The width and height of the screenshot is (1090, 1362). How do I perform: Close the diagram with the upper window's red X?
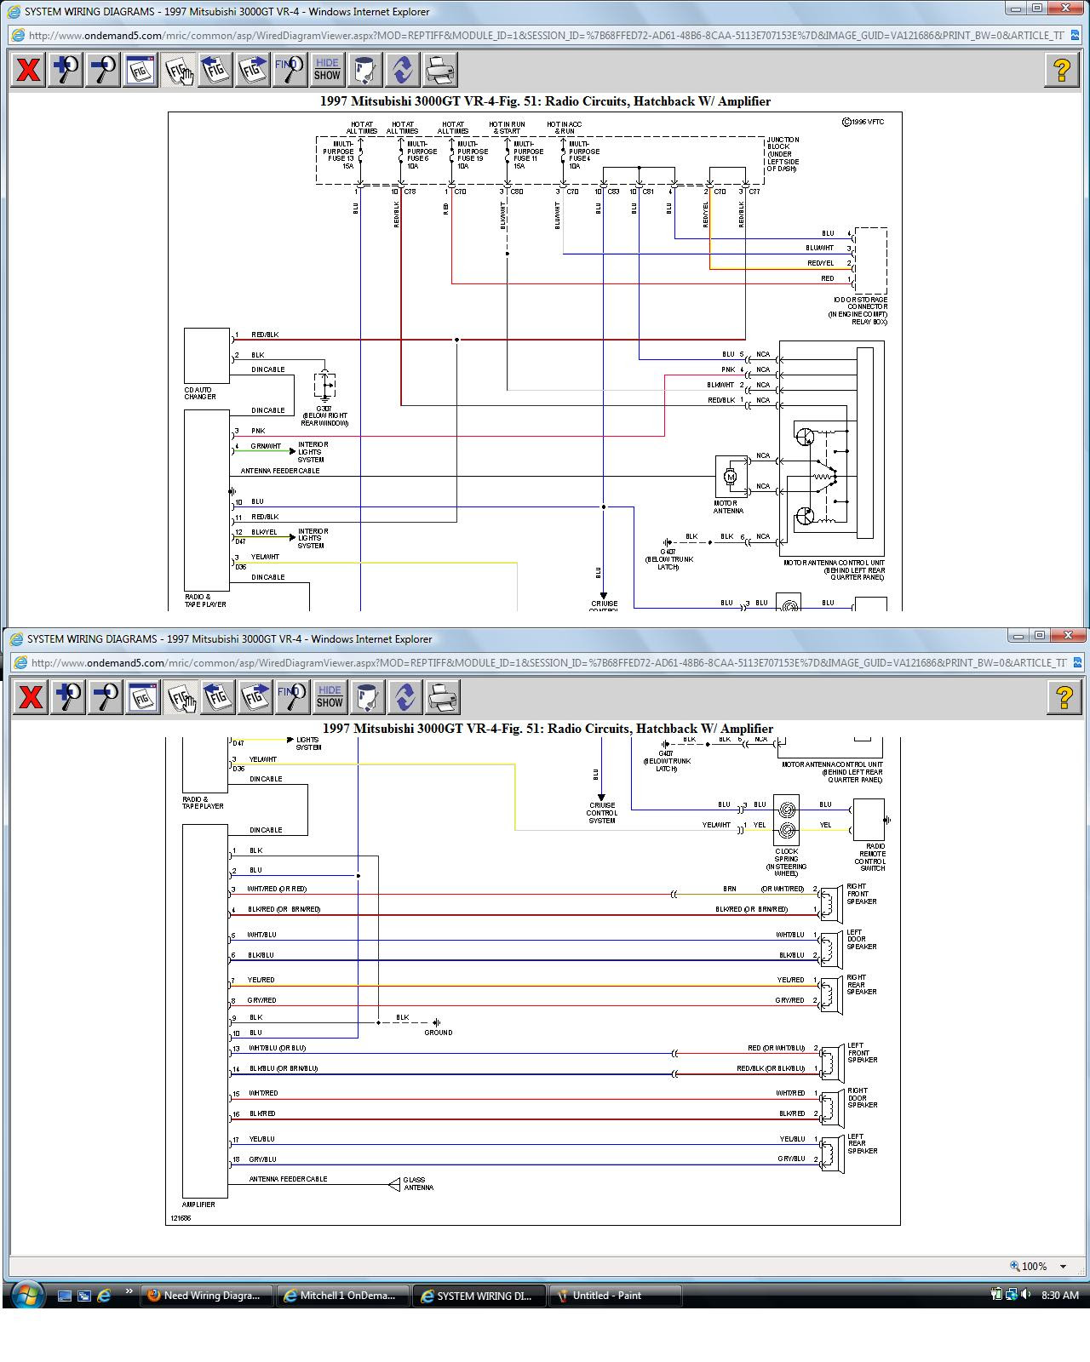pos(28,70)
